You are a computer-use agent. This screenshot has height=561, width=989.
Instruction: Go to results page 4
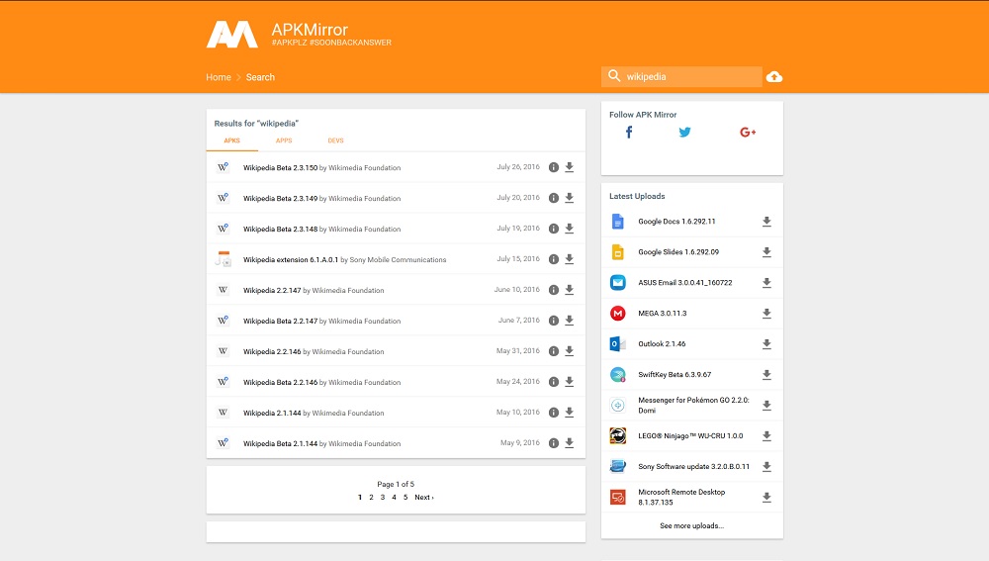(394, 498)
